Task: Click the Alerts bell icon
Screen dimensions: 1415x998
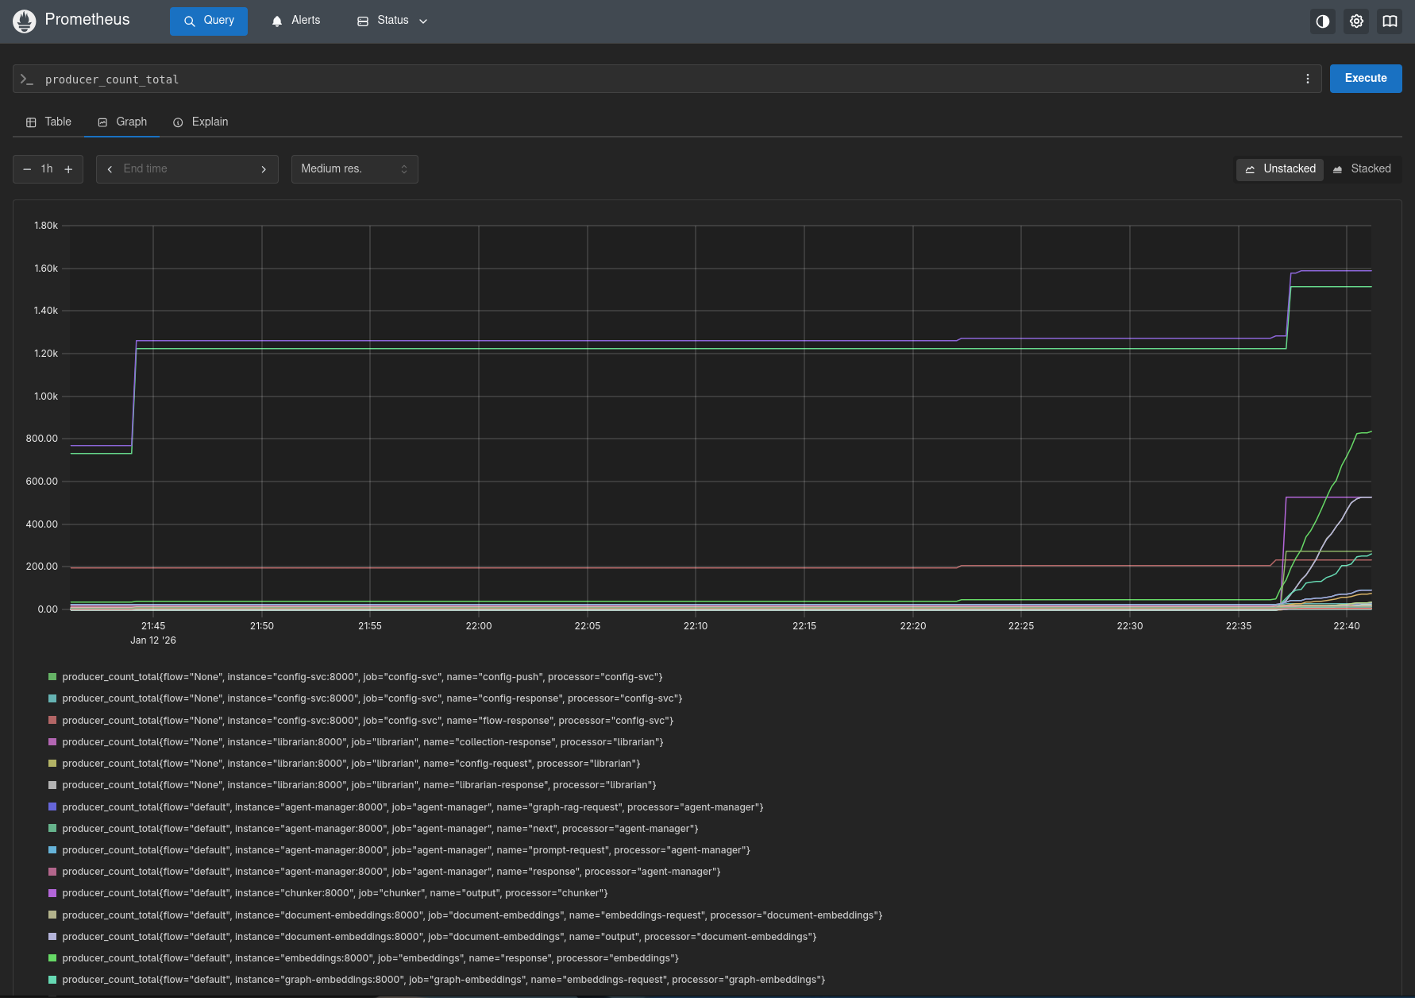Action: coord(276,21)
